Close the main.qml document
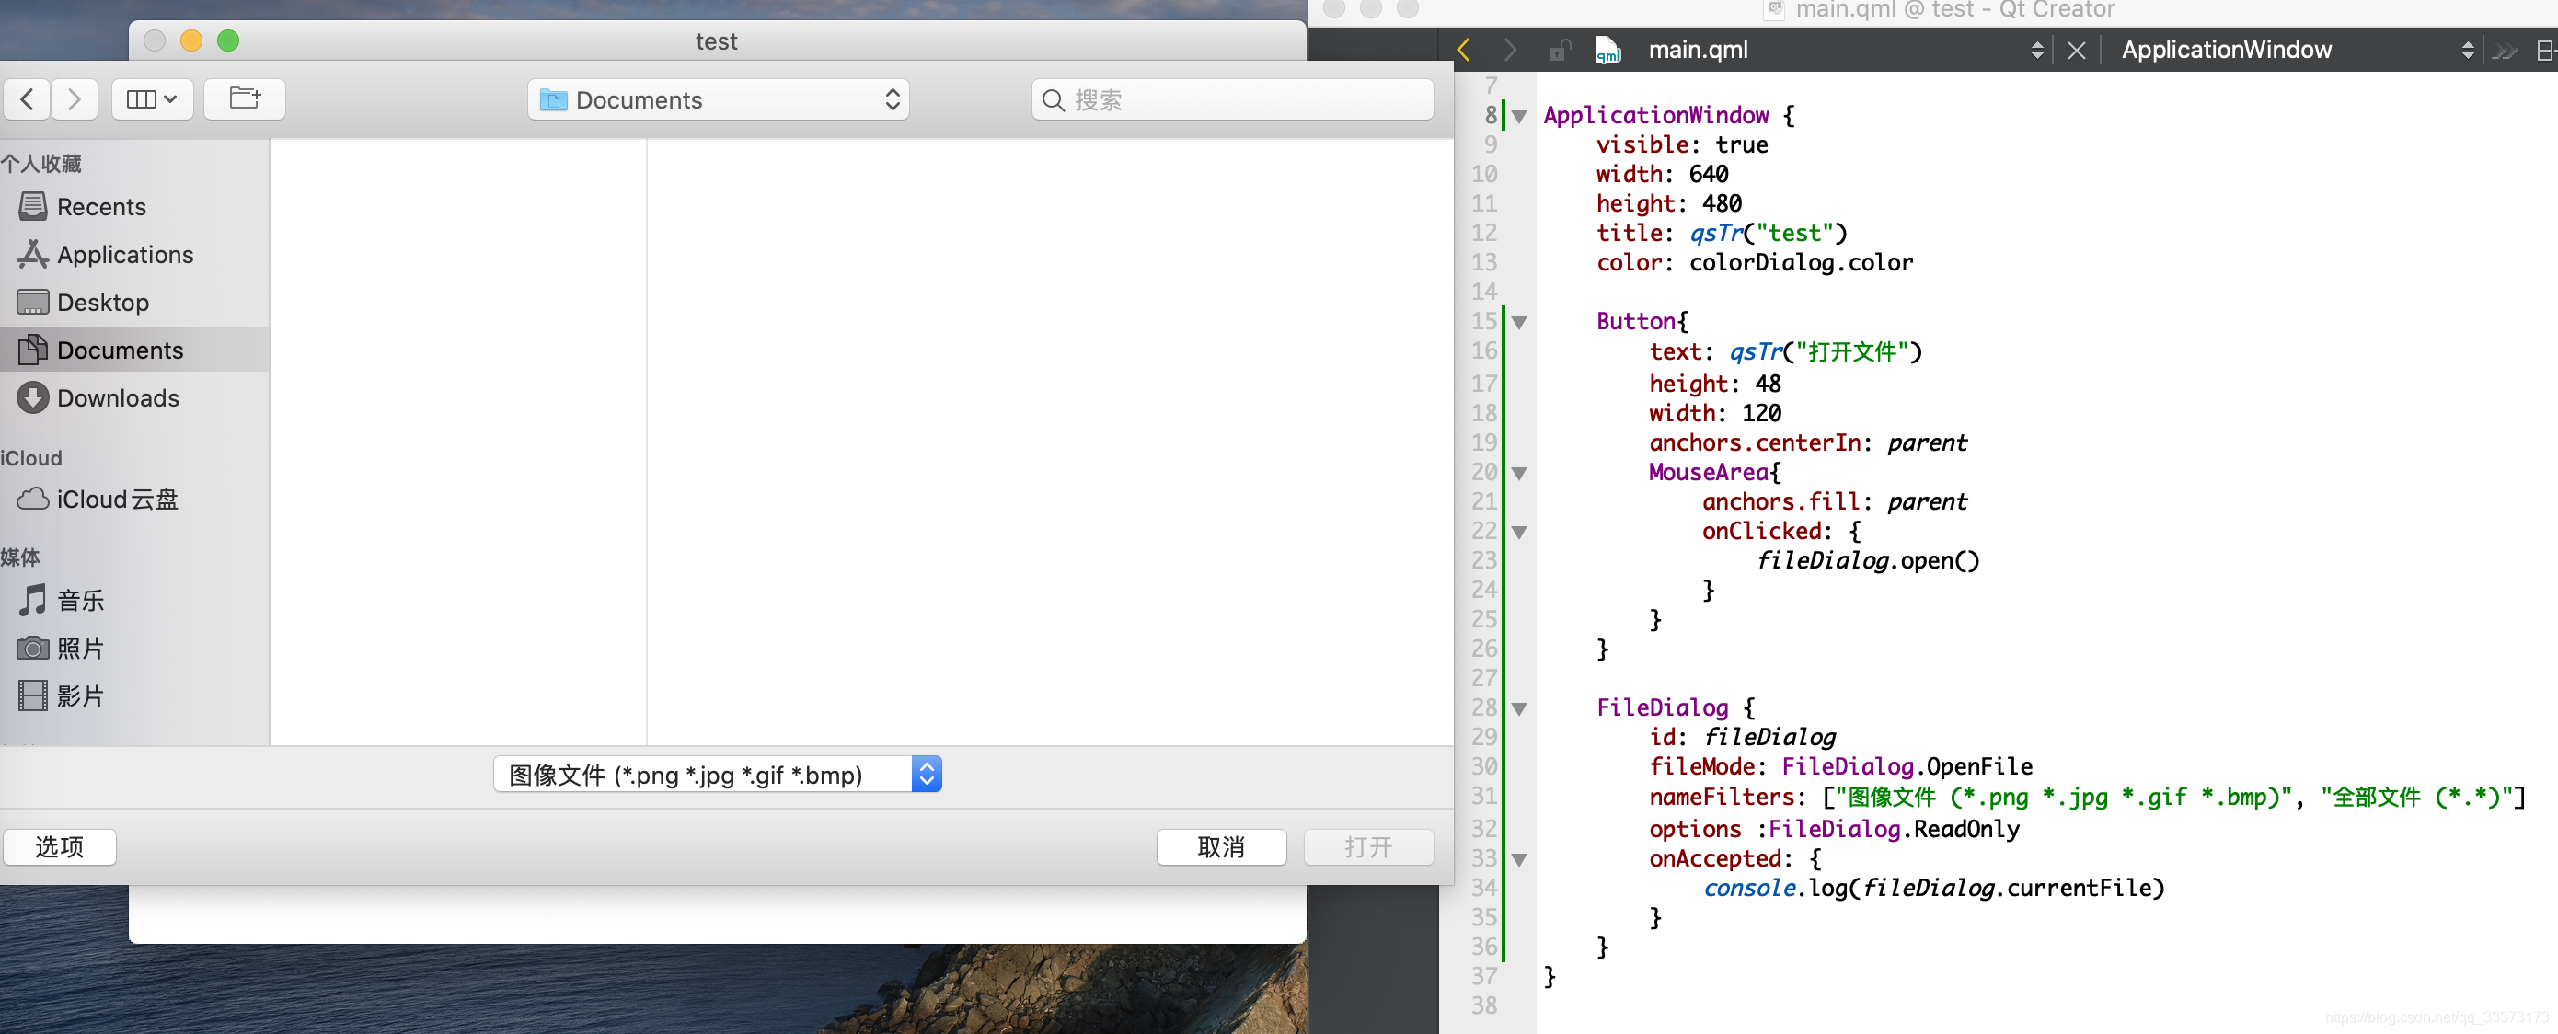 (2076, 50)
